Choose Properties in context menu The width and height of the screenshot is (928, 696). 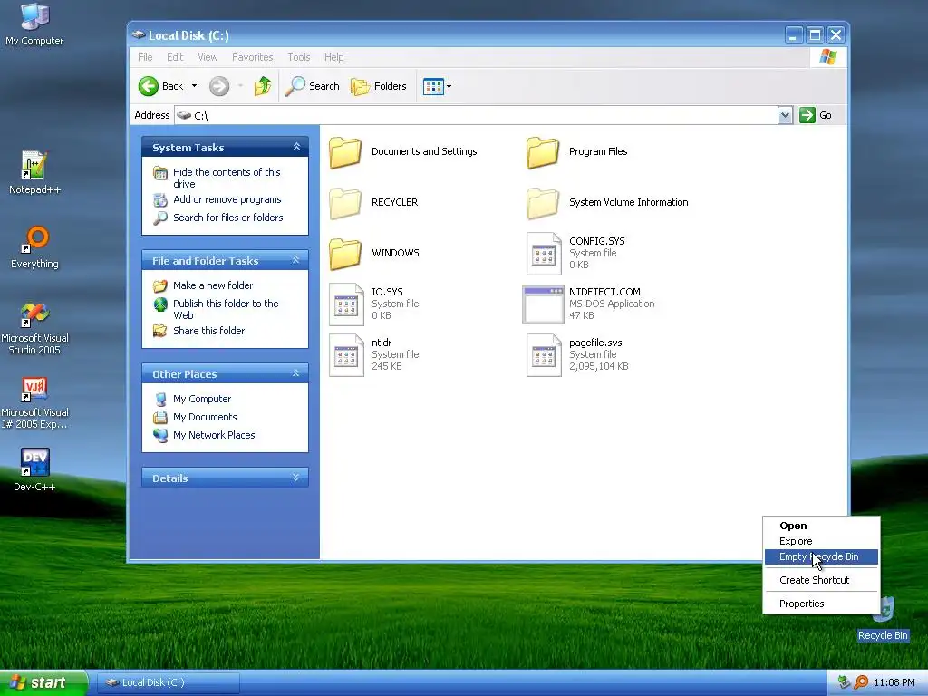821,604
